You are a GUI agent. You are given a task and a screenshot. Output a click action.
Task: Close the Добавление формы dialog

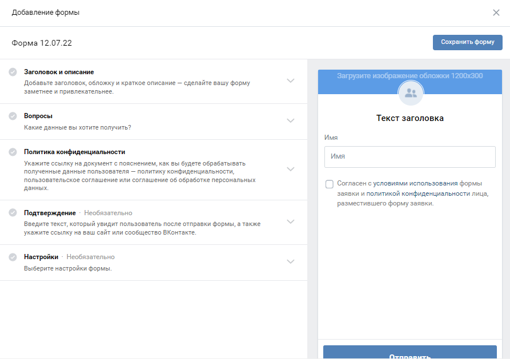click(496, 13)
